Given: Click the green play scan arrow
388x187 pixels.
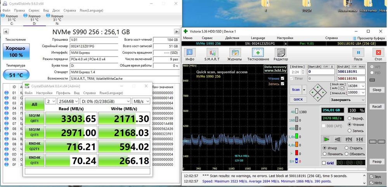Looking at the screenshot, I should click(327, 139).
